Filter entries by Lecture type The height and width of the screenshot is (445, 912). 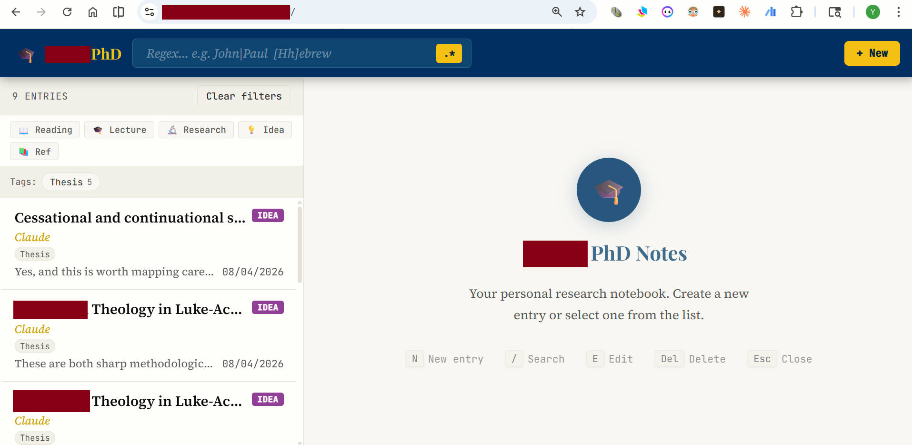tap(119, 130)
